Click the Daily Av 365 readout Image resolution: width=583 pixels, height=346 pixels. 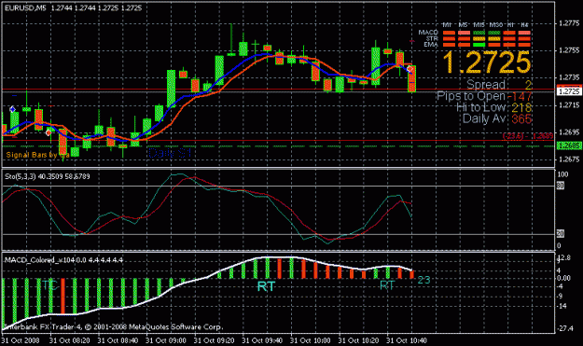(497, 119)
